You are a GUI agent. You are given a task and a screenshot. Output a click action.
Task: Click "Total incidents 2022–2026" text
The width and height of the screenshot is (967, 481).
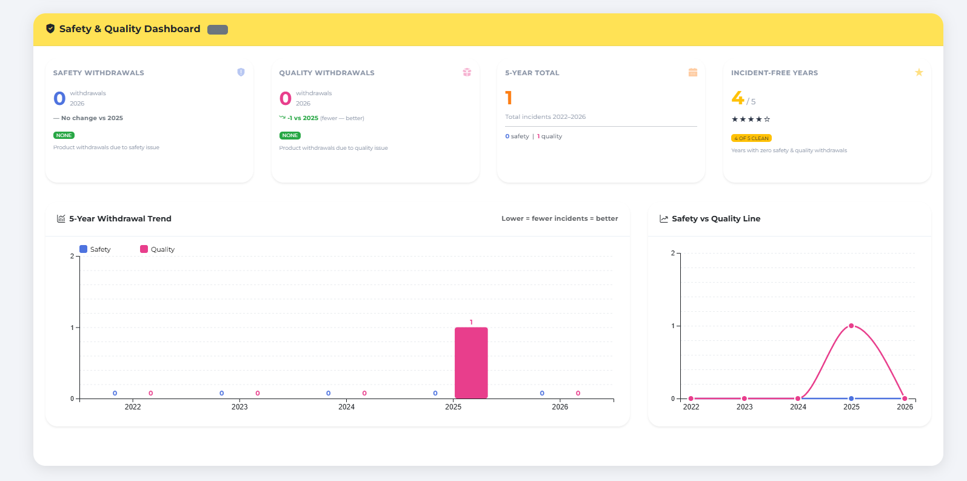coord(546,117)
